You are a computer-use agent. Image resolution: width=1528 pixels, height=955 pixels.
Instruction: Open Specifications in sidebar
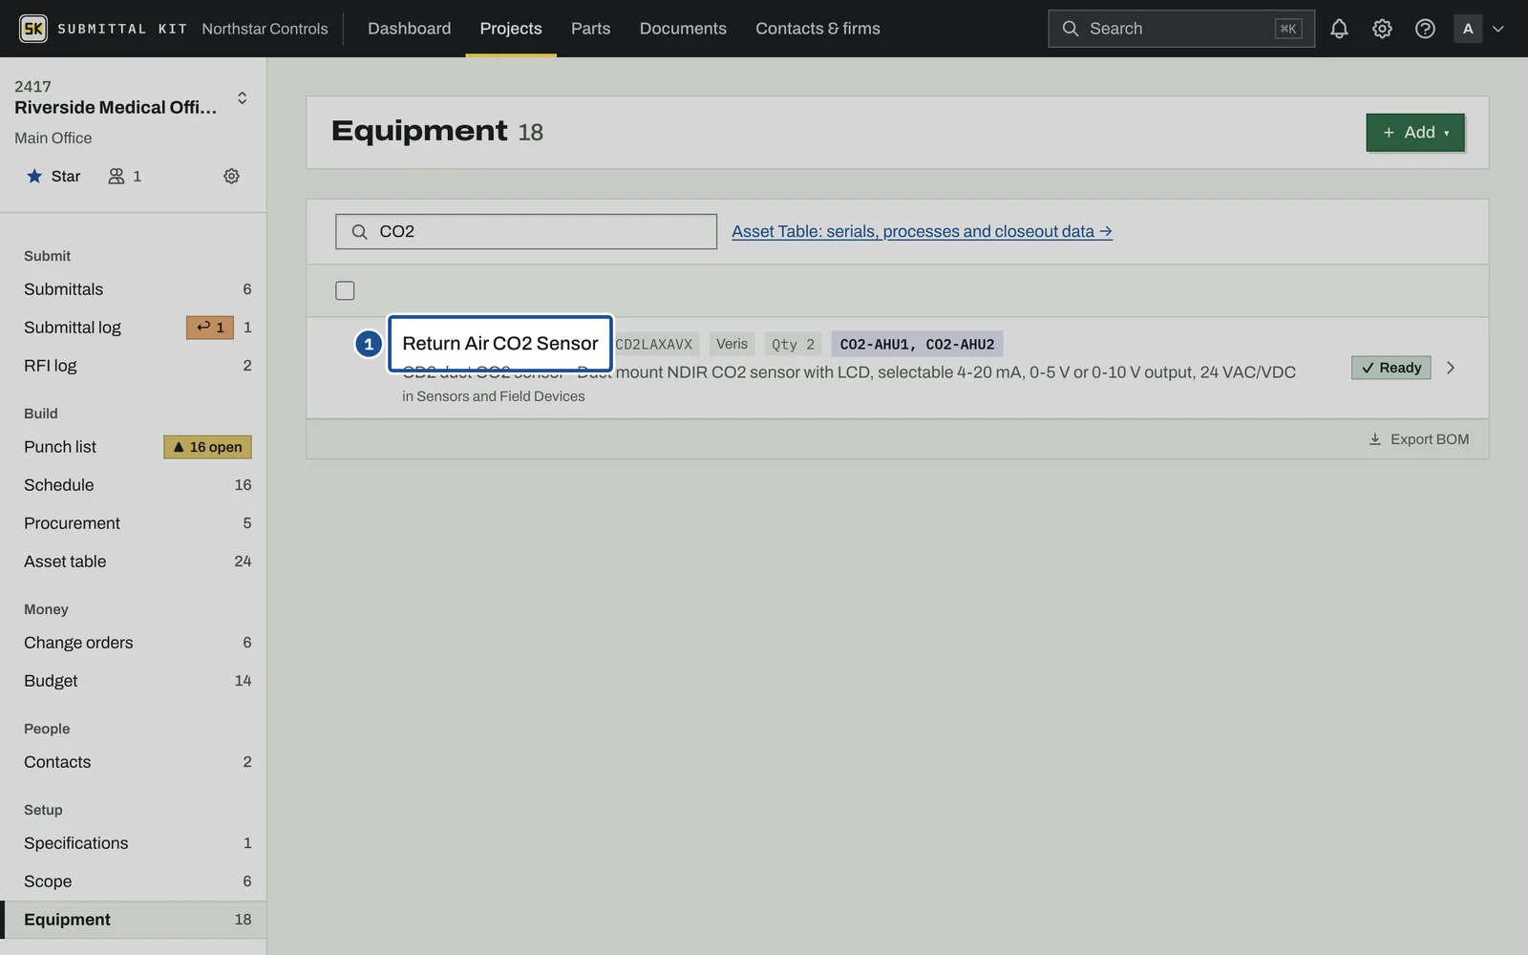[x=134, y=843]
